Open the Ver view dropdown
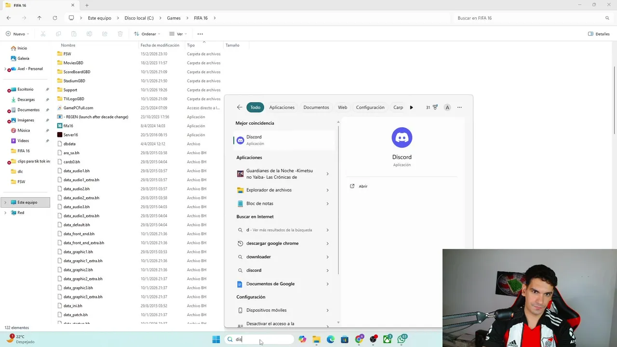This screenshot has height=347, width=617. pyautogui.click(x=178, y=34)
